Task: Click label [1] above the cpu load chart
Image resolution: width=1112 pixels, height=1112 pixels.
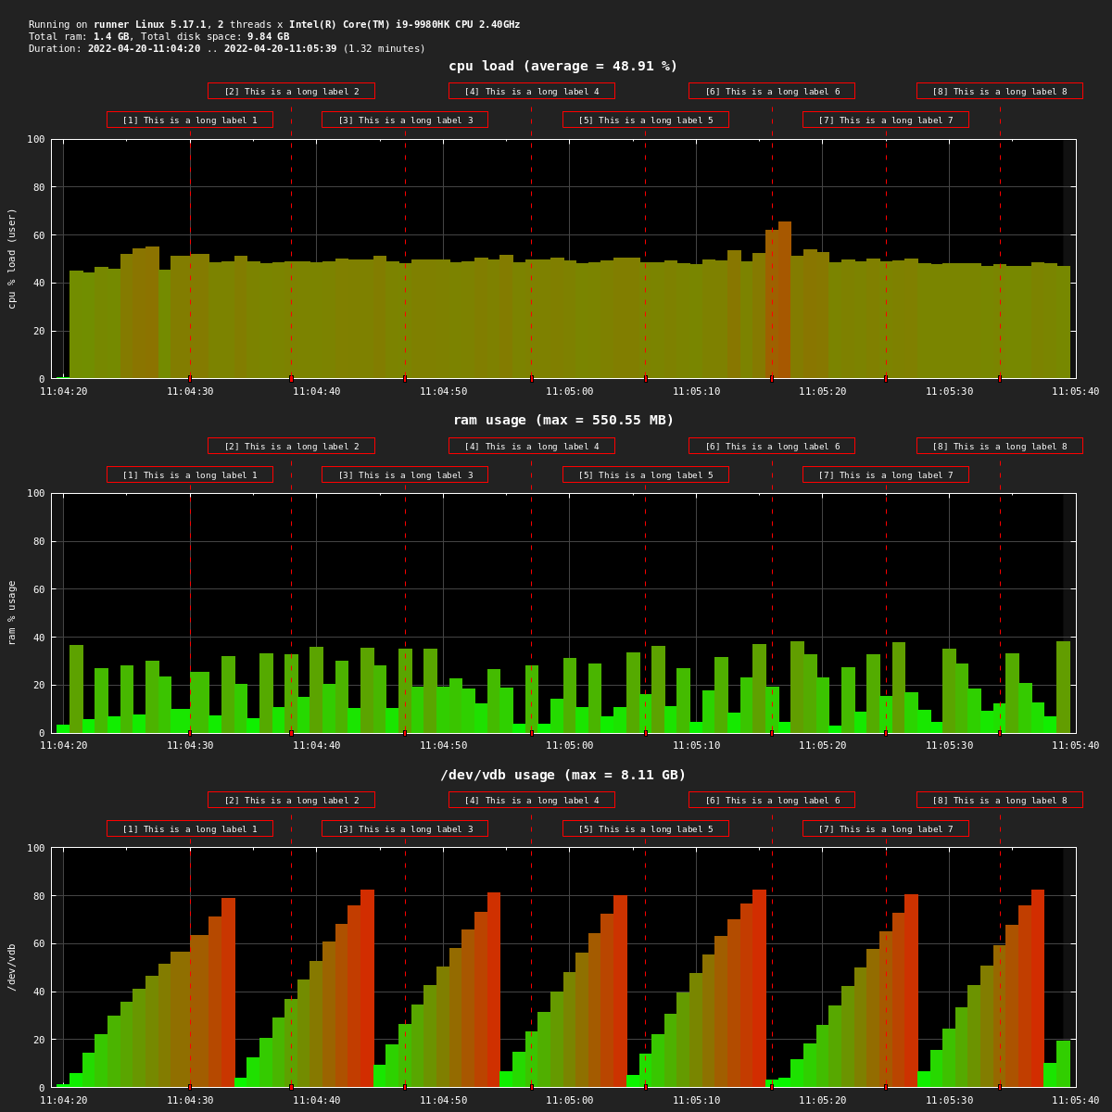Action: point(190,120)
